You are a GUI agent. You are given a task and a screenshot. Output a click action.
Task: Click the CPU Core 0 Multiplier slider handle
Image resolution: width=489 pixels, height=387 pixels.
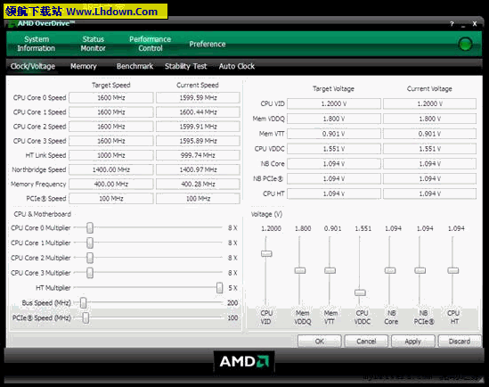coord(90,228)
